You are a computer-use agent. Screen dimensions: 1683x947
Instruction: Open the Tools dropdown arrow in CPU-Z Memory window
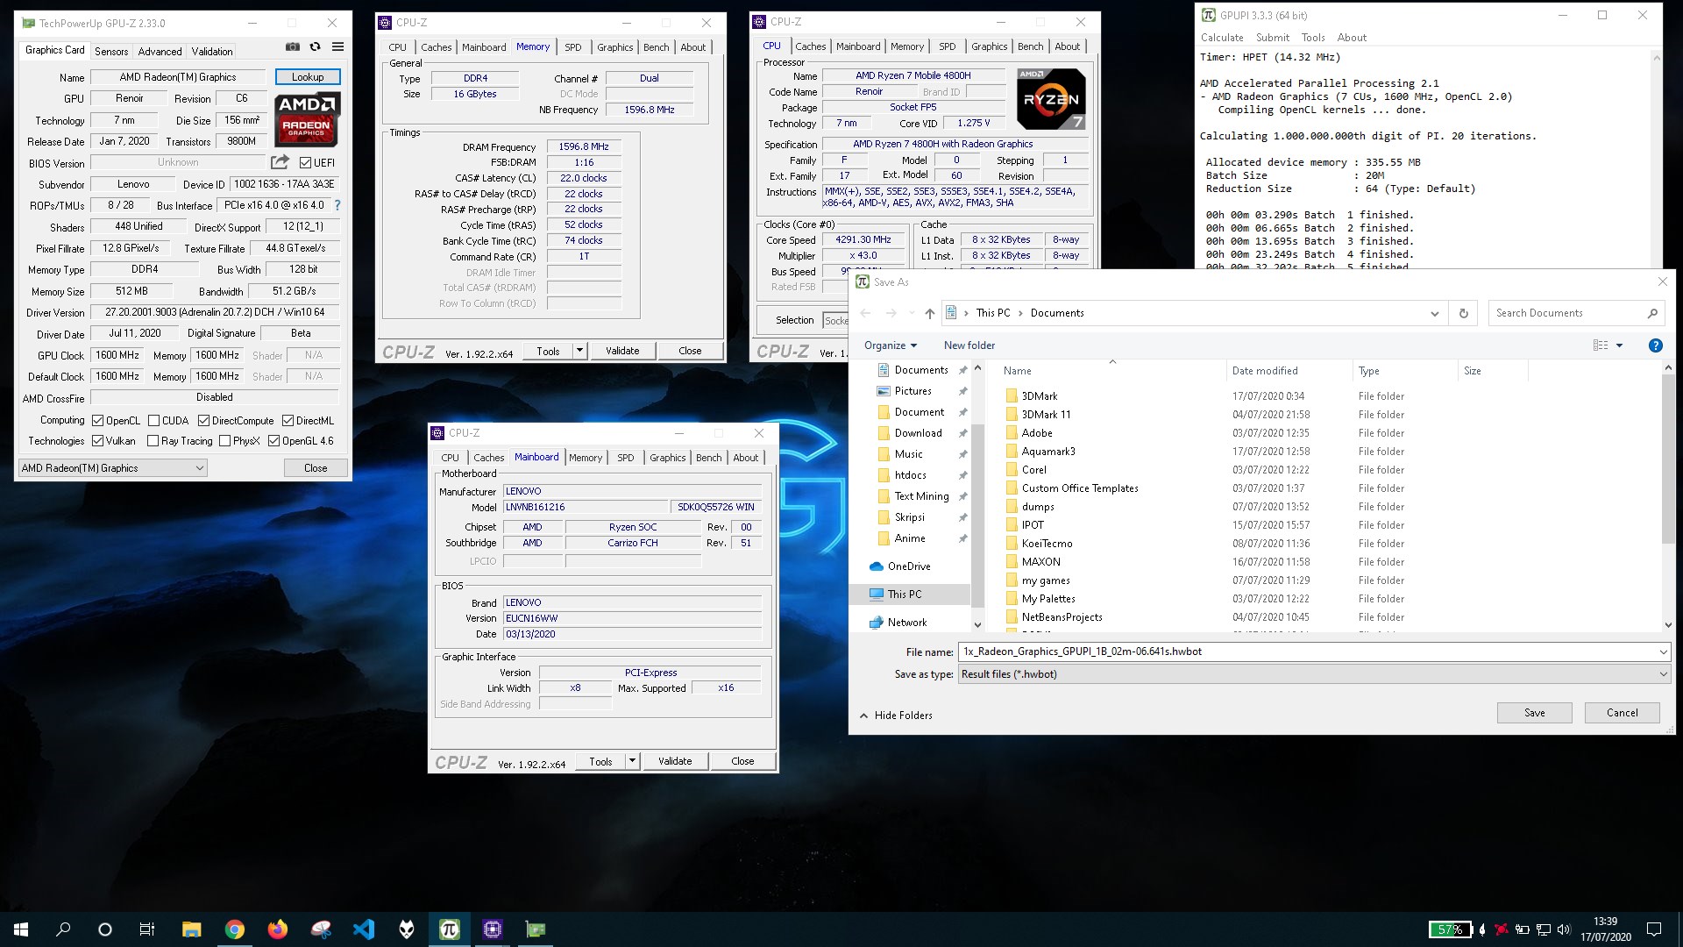click(x=579, y=351)
